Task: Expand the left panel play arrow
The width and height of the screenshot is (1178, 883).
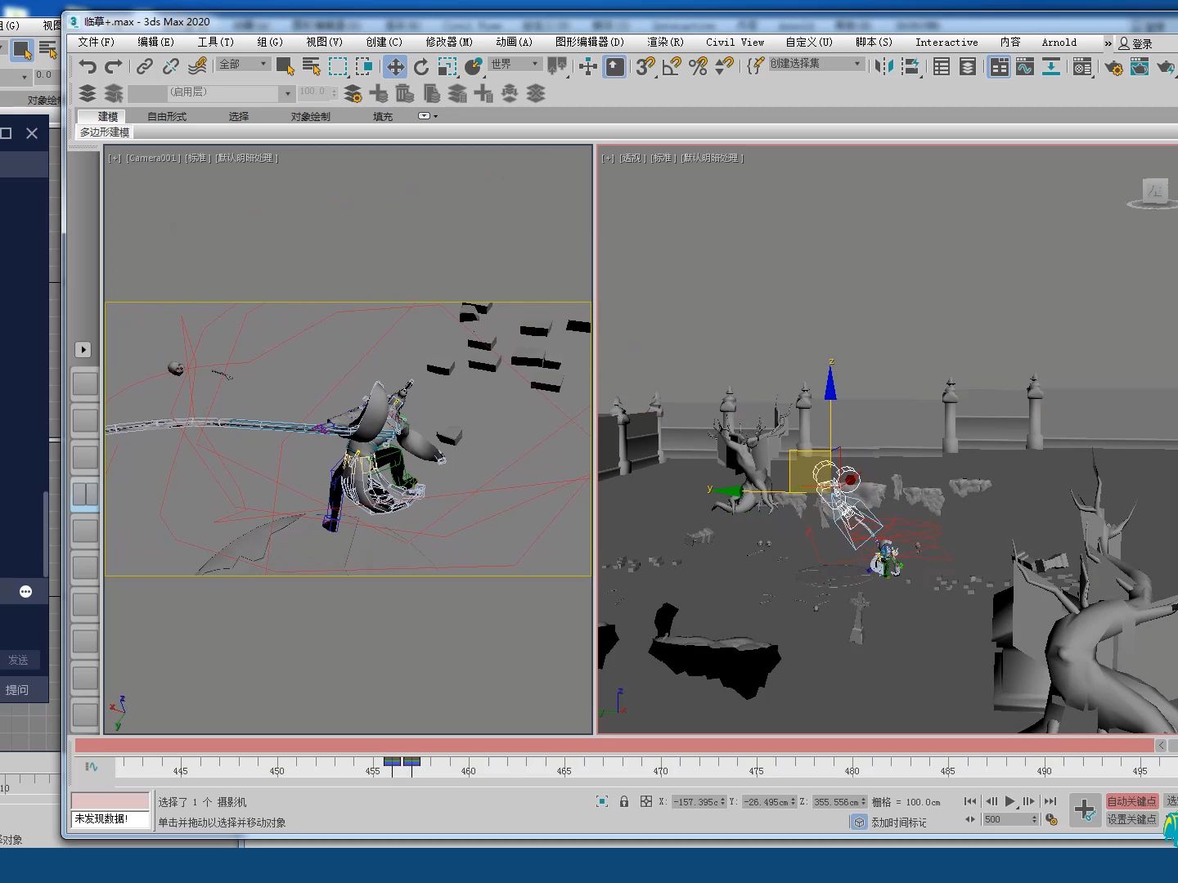Action: point(83,349)
